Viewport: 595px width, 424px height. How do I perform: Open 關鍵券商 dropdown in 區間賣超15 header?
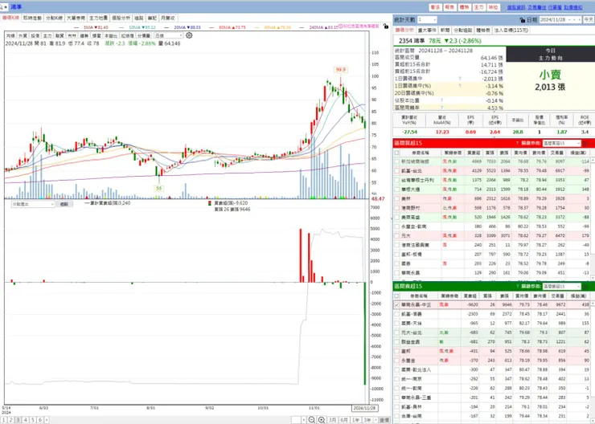pyautogui.click(x=561, y=286)
